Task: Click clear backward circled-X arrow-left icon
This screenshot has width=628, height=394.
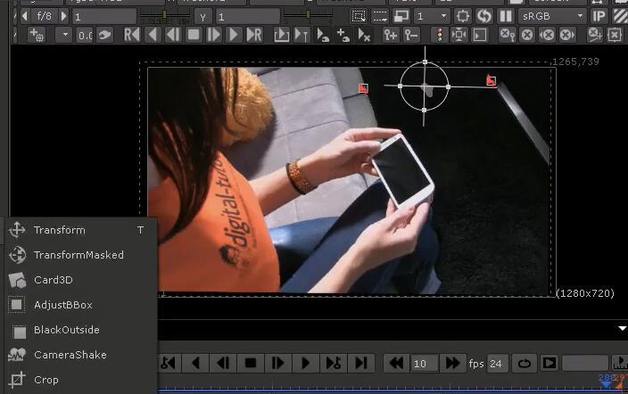Action: [x=547, y=36]
